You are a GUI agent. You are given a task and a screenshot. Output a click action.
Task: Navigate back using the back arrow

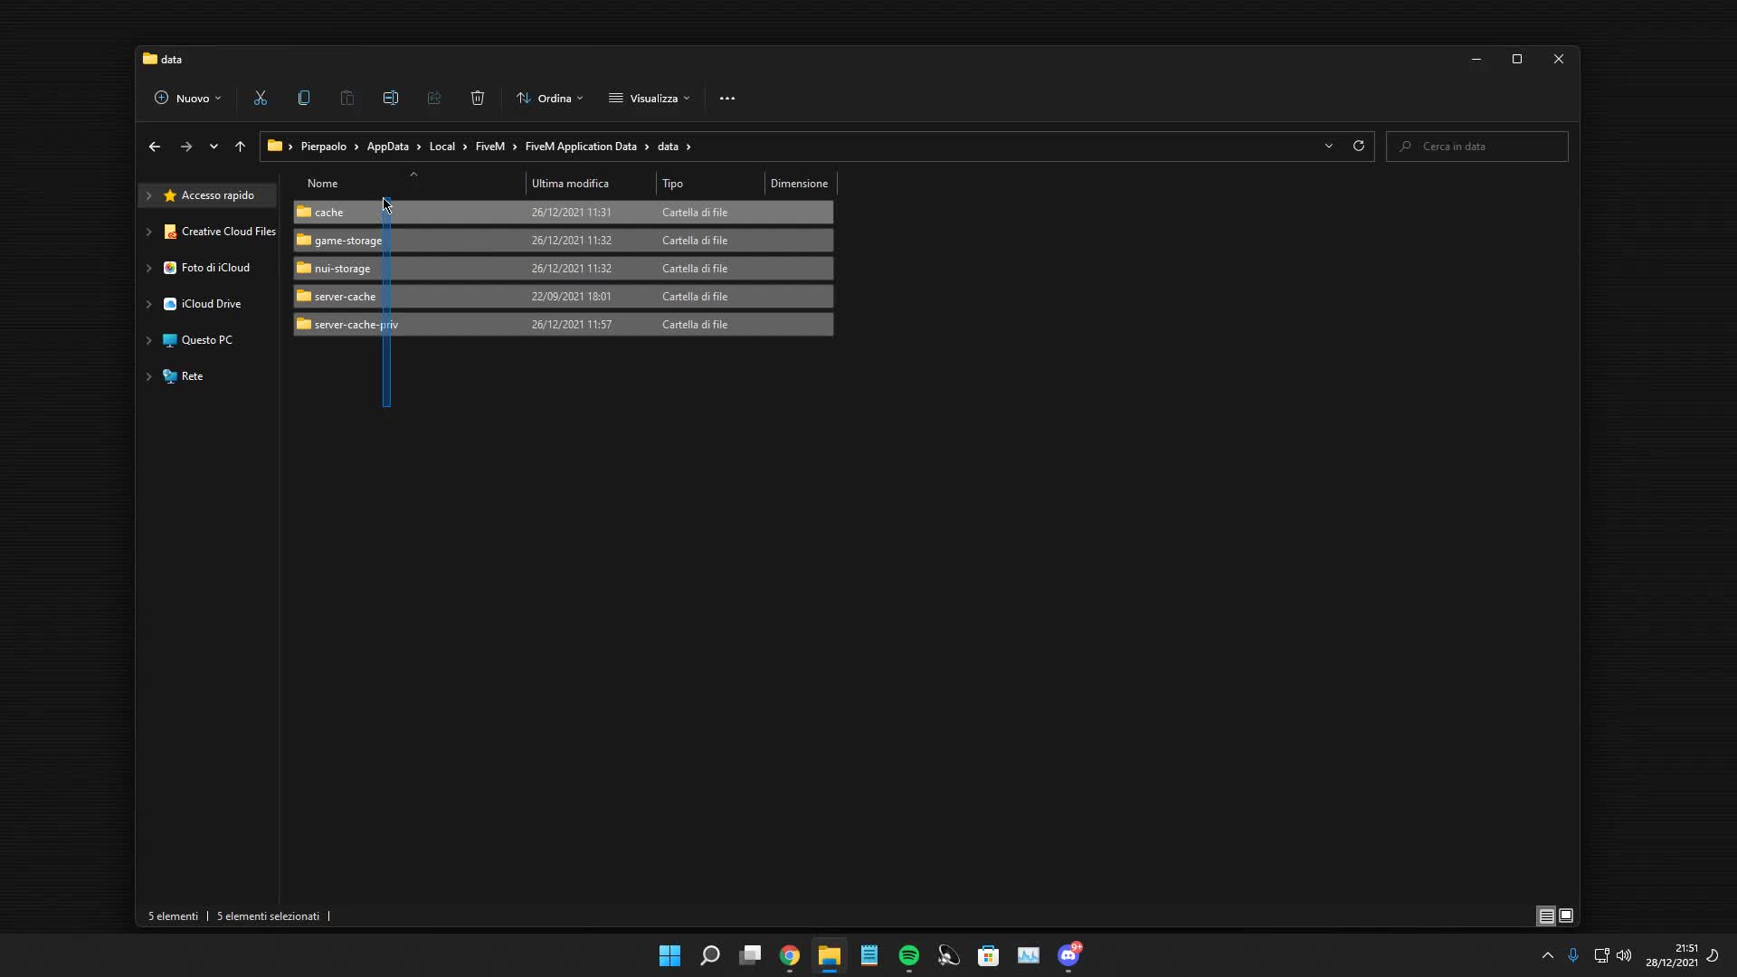point(154,146)
